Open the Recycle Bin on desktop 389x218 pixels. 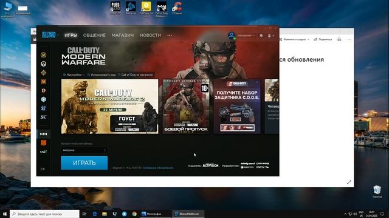click(377, 192)
